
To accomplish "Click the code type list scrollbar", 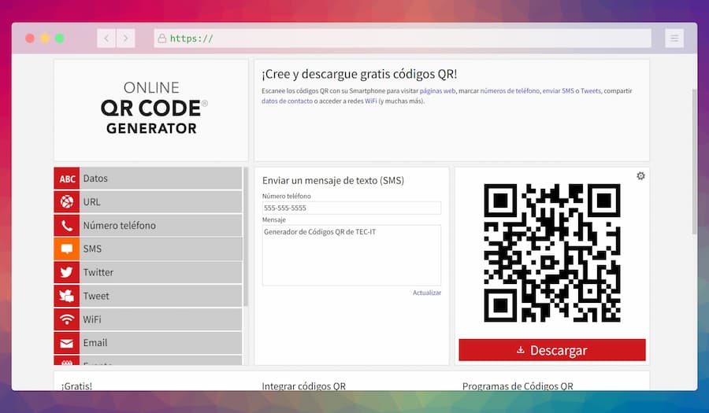I will pos(246,237).
